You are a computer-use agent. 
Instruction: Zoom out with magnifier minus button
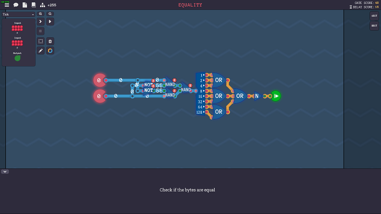click(x=50, y=14)
